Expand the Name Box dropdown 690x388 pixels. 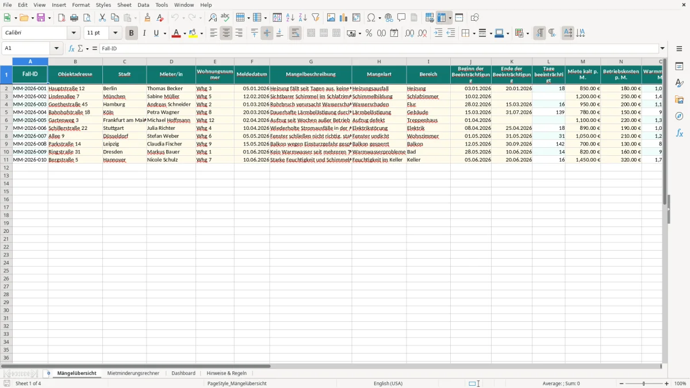click(x=56, y=49)
